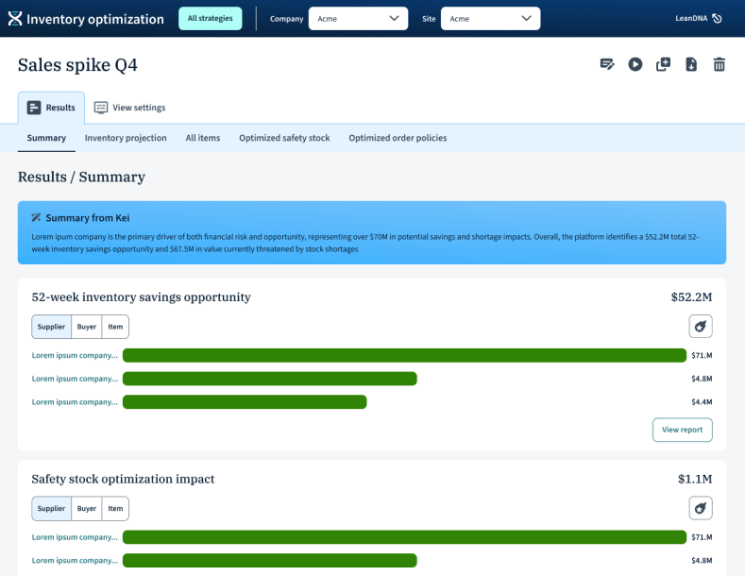Download the strategy report file icon
The image size is (745, 576).
[x=691, y=64]
